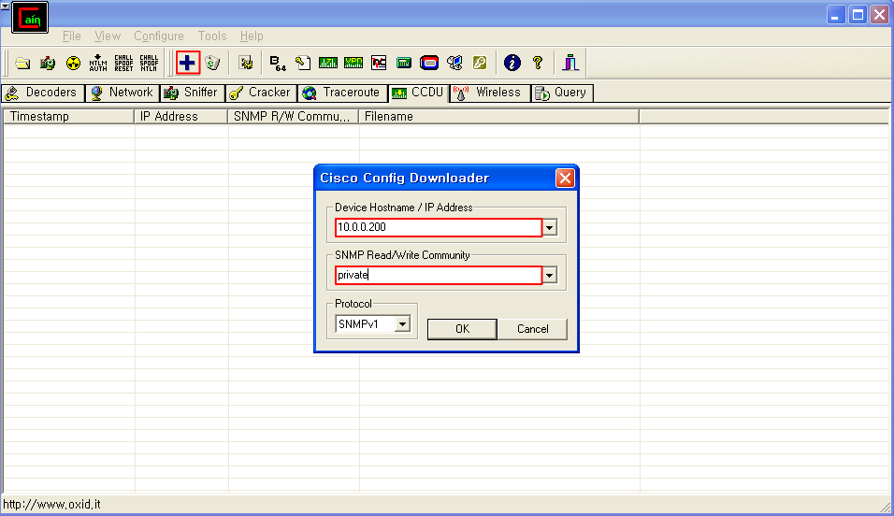The image size is (894, 516).
Task: Click the green VPN password decoder icon
Action: click(353, 63)
